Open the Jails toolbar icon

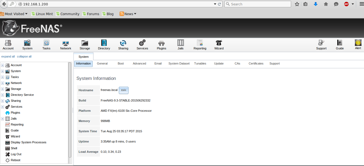click(181, 45)
